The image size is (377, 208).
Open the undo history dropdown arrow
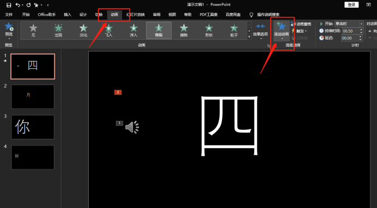(x=22, y=5)
